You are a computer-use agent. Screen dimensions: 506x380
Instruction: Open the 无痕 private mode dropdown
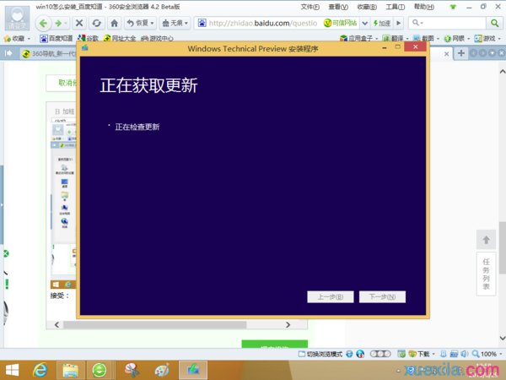[175, 23]
